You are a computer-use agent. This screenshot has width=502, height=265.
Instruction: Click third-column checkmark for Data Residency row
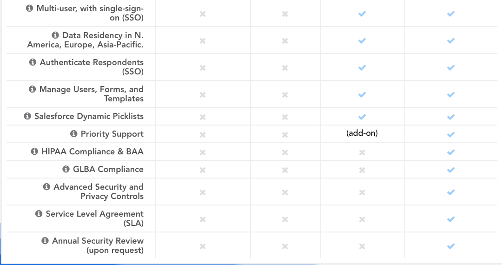coord(362,41)
